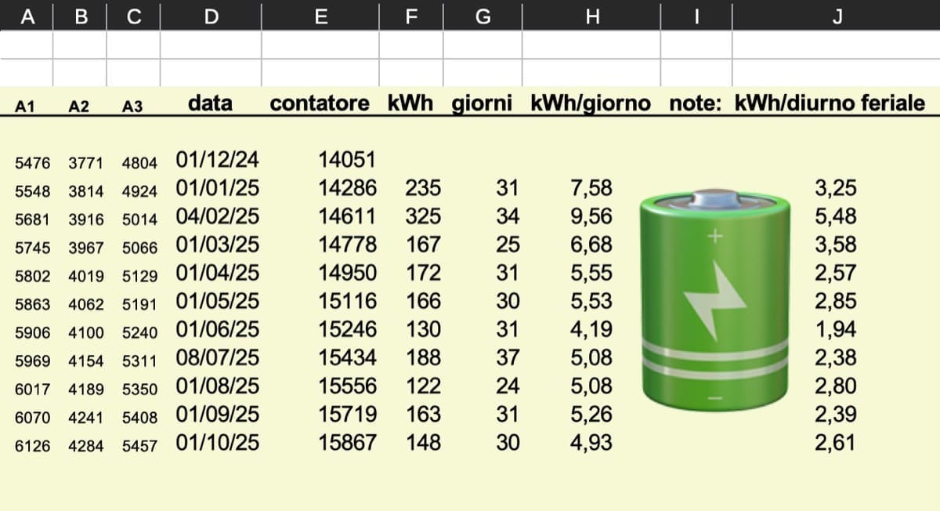
Task: Click the A3 reading 4804
Action: pyautogui.click(x=139, y=163)
